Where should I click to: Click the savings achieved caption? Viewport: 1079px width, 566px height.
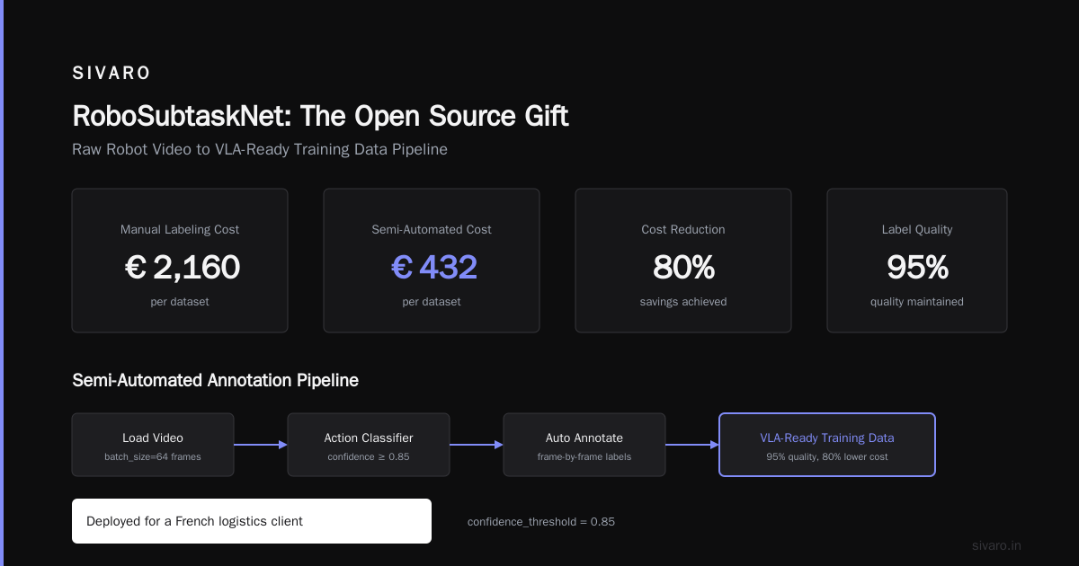(x=683, y=302)
